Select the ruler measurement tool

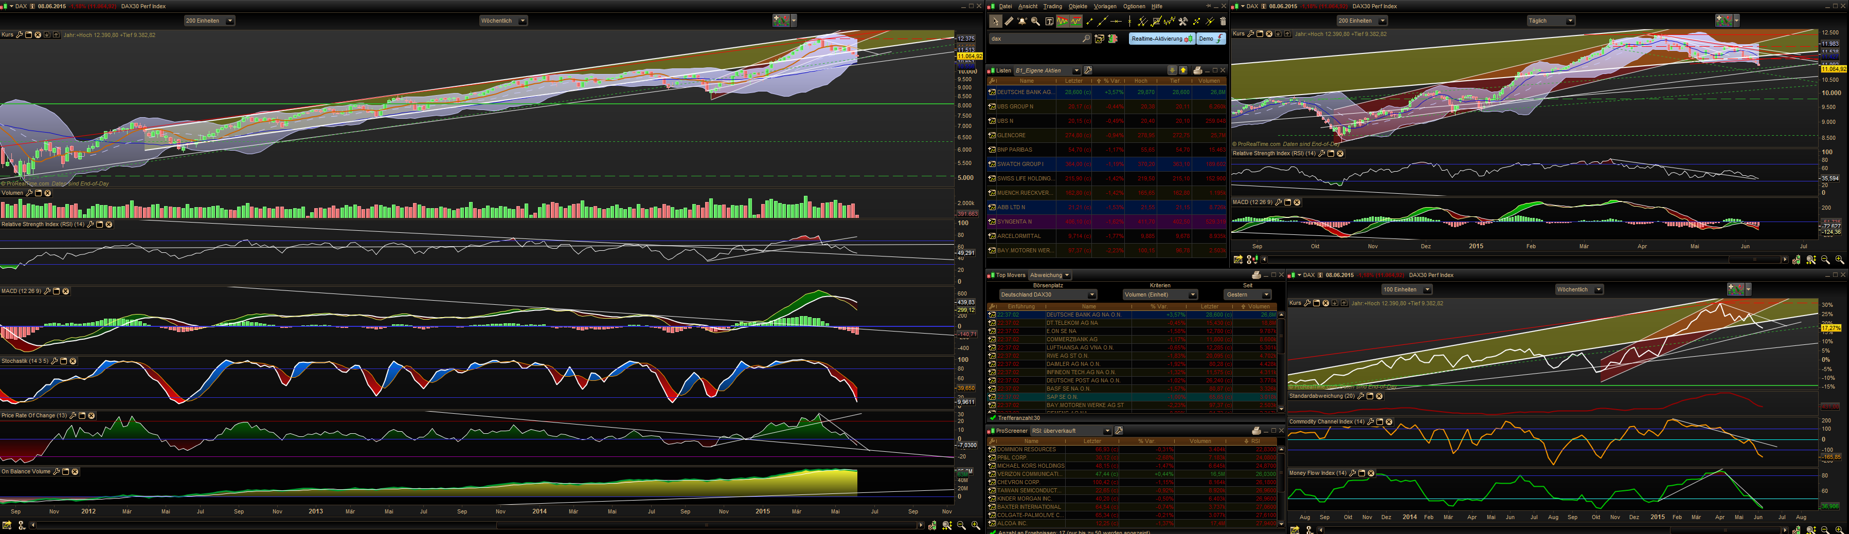point(1009,22)
